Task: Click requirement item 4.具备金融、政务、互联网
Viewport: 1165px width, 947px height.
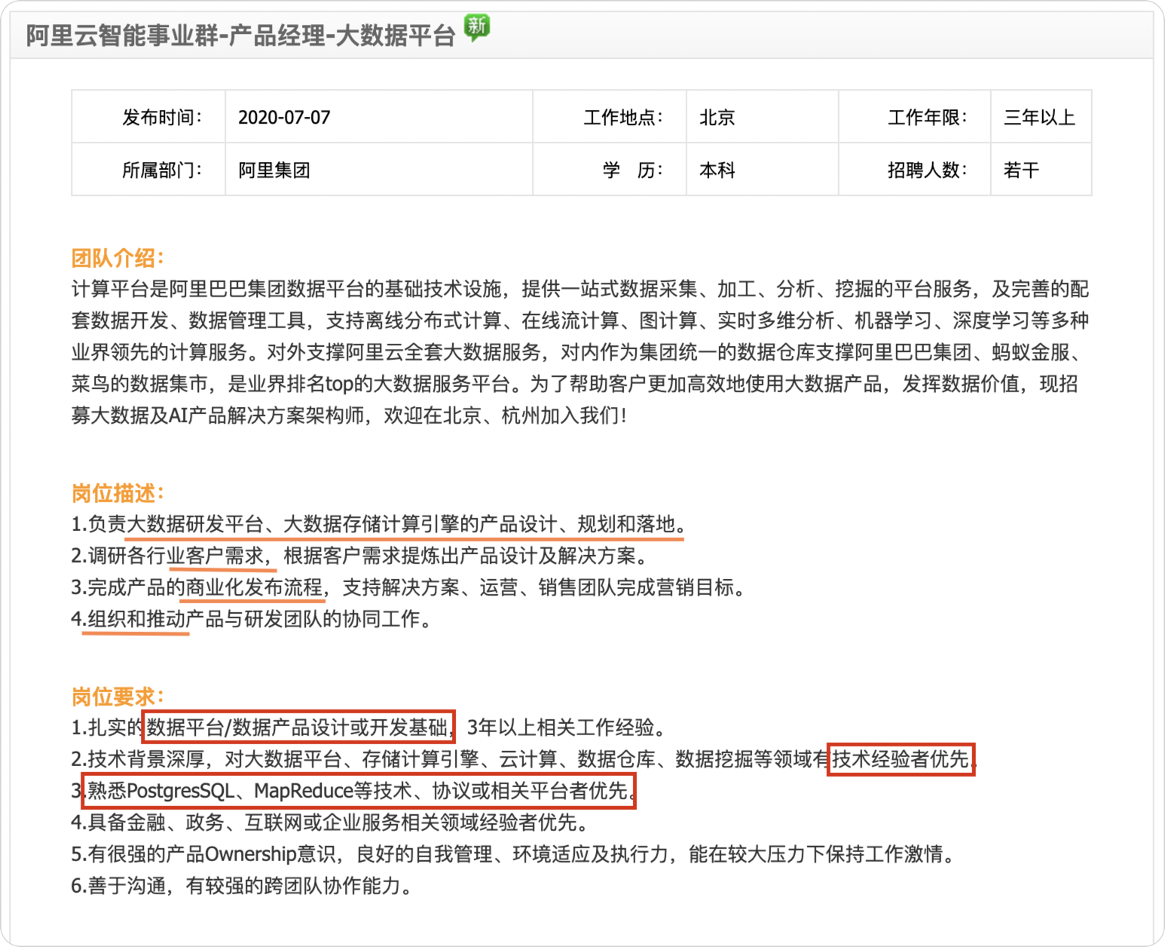Action: (x=330, y=823)
